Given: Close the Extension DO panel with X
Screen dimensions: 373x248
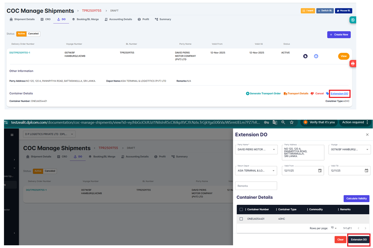Looking at the screenshot, I should (x=367, y=135).
